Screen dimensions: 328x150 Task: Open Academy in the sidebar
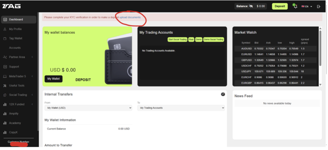tap(15, 123)
